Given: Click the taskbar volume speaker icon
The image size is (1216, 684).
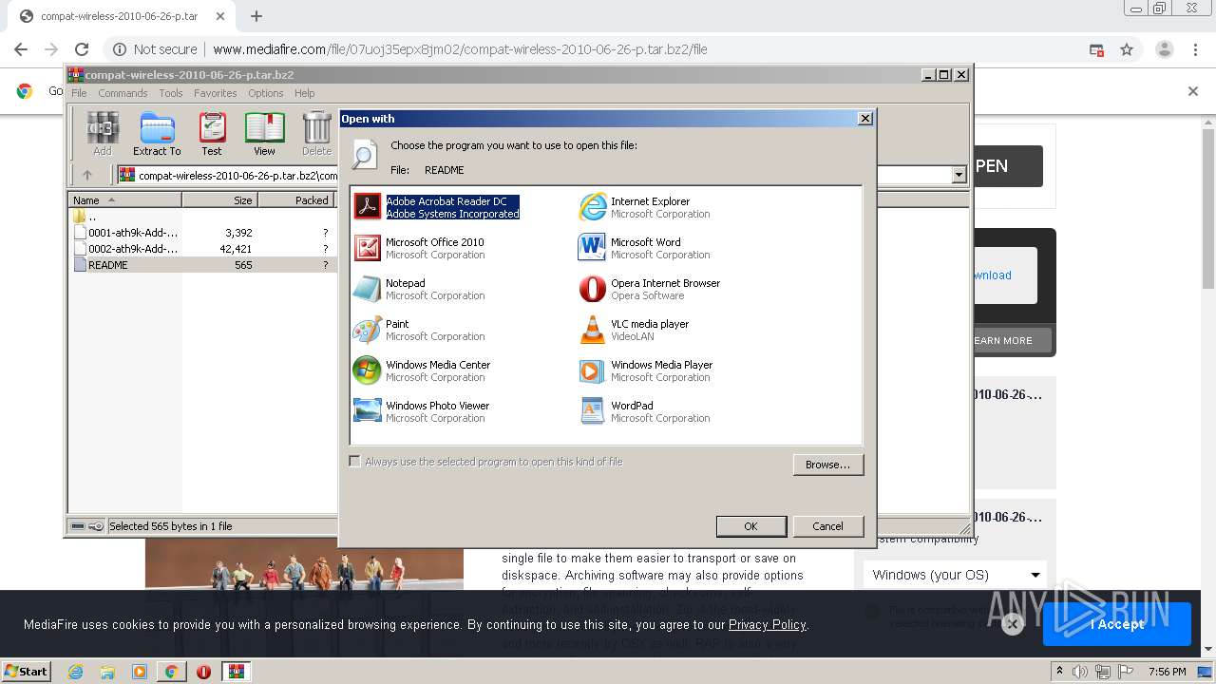Looking at the screenshot, I should pyautogui.click(x=1079, y=672).
